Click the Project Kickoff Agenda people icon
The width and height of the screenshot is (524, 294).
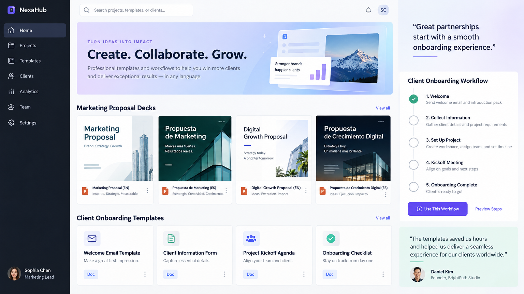[251, 239]
